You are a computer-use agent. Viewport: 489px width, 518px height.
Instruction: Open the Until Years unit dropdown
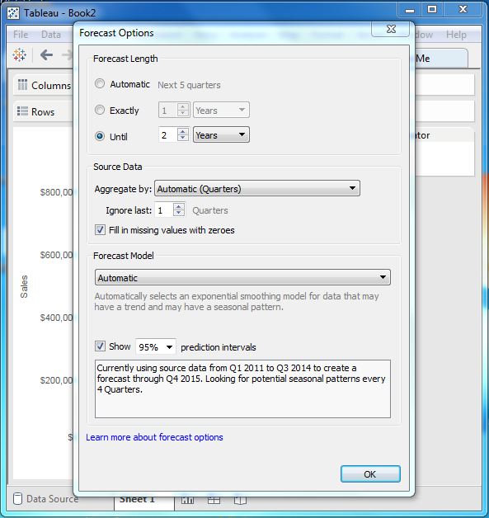click(221, 134)
